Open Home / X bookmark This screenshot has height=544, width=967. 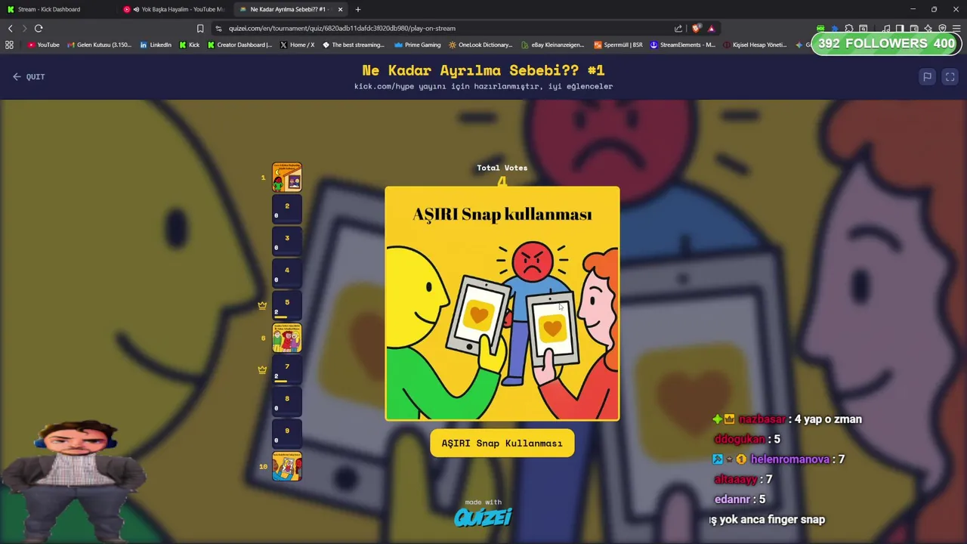[x=297, y=45]
